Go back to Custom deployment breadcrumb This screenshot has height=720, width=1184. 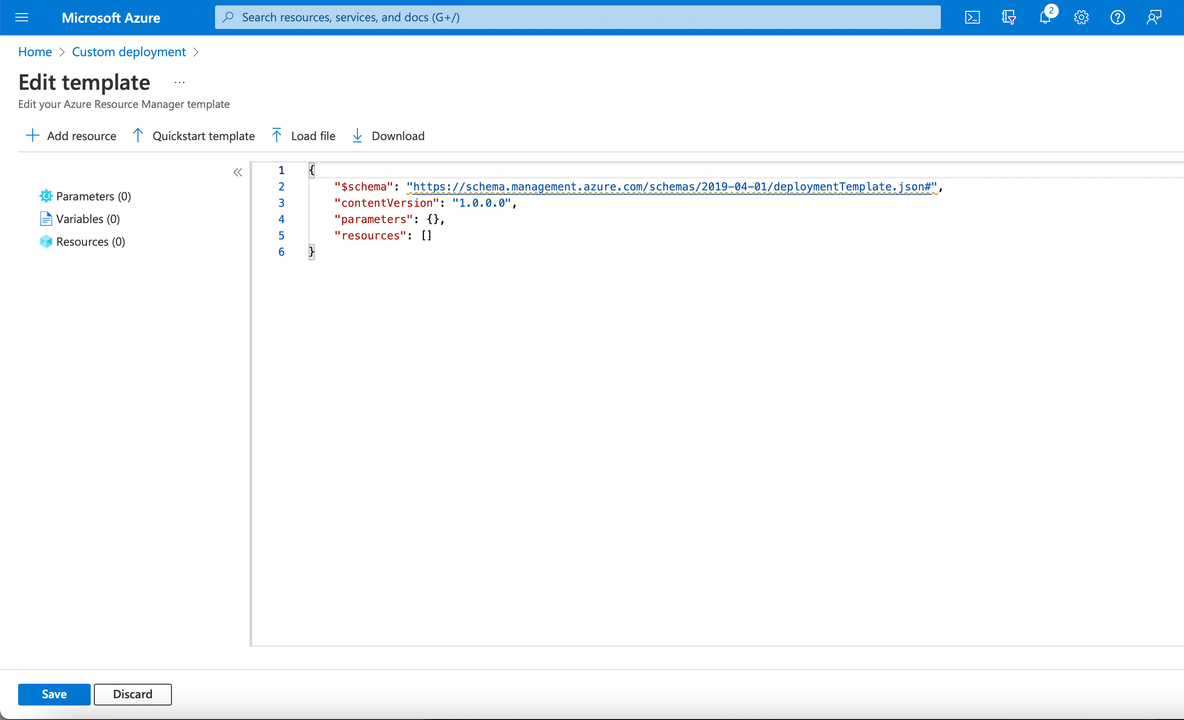point(128,52)
